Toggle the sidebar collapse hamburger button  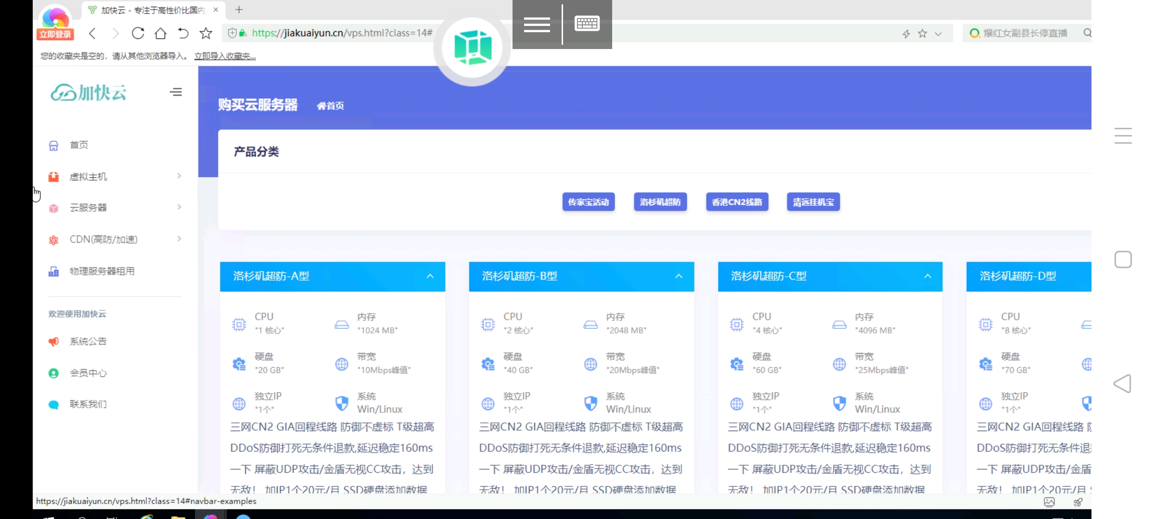176,92
